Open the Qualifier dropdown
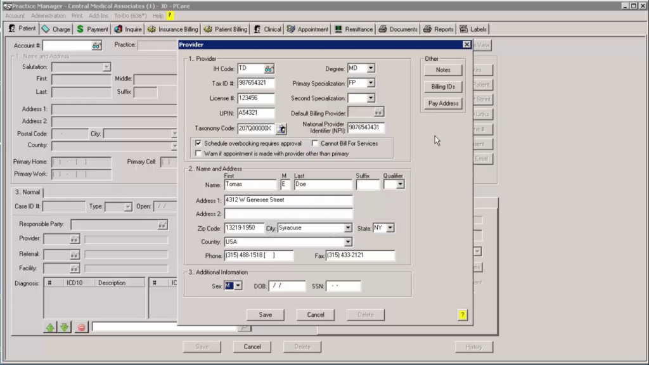This screenshot has width=649, height=365. [400, 184]
